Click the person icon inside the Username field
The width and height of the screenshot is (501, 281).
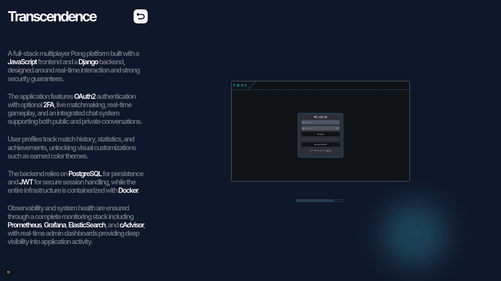[303, 122]
